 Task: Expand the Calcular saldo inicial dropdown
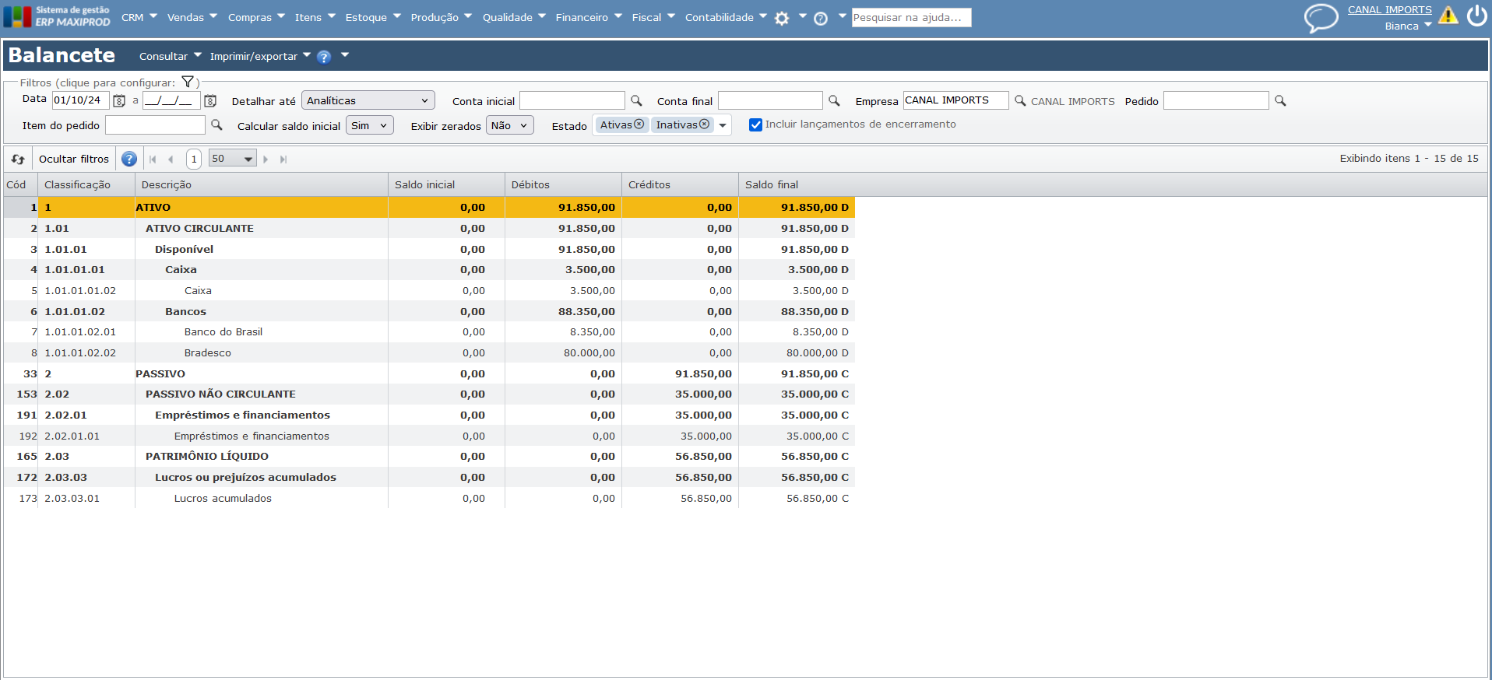click(369, 125)
